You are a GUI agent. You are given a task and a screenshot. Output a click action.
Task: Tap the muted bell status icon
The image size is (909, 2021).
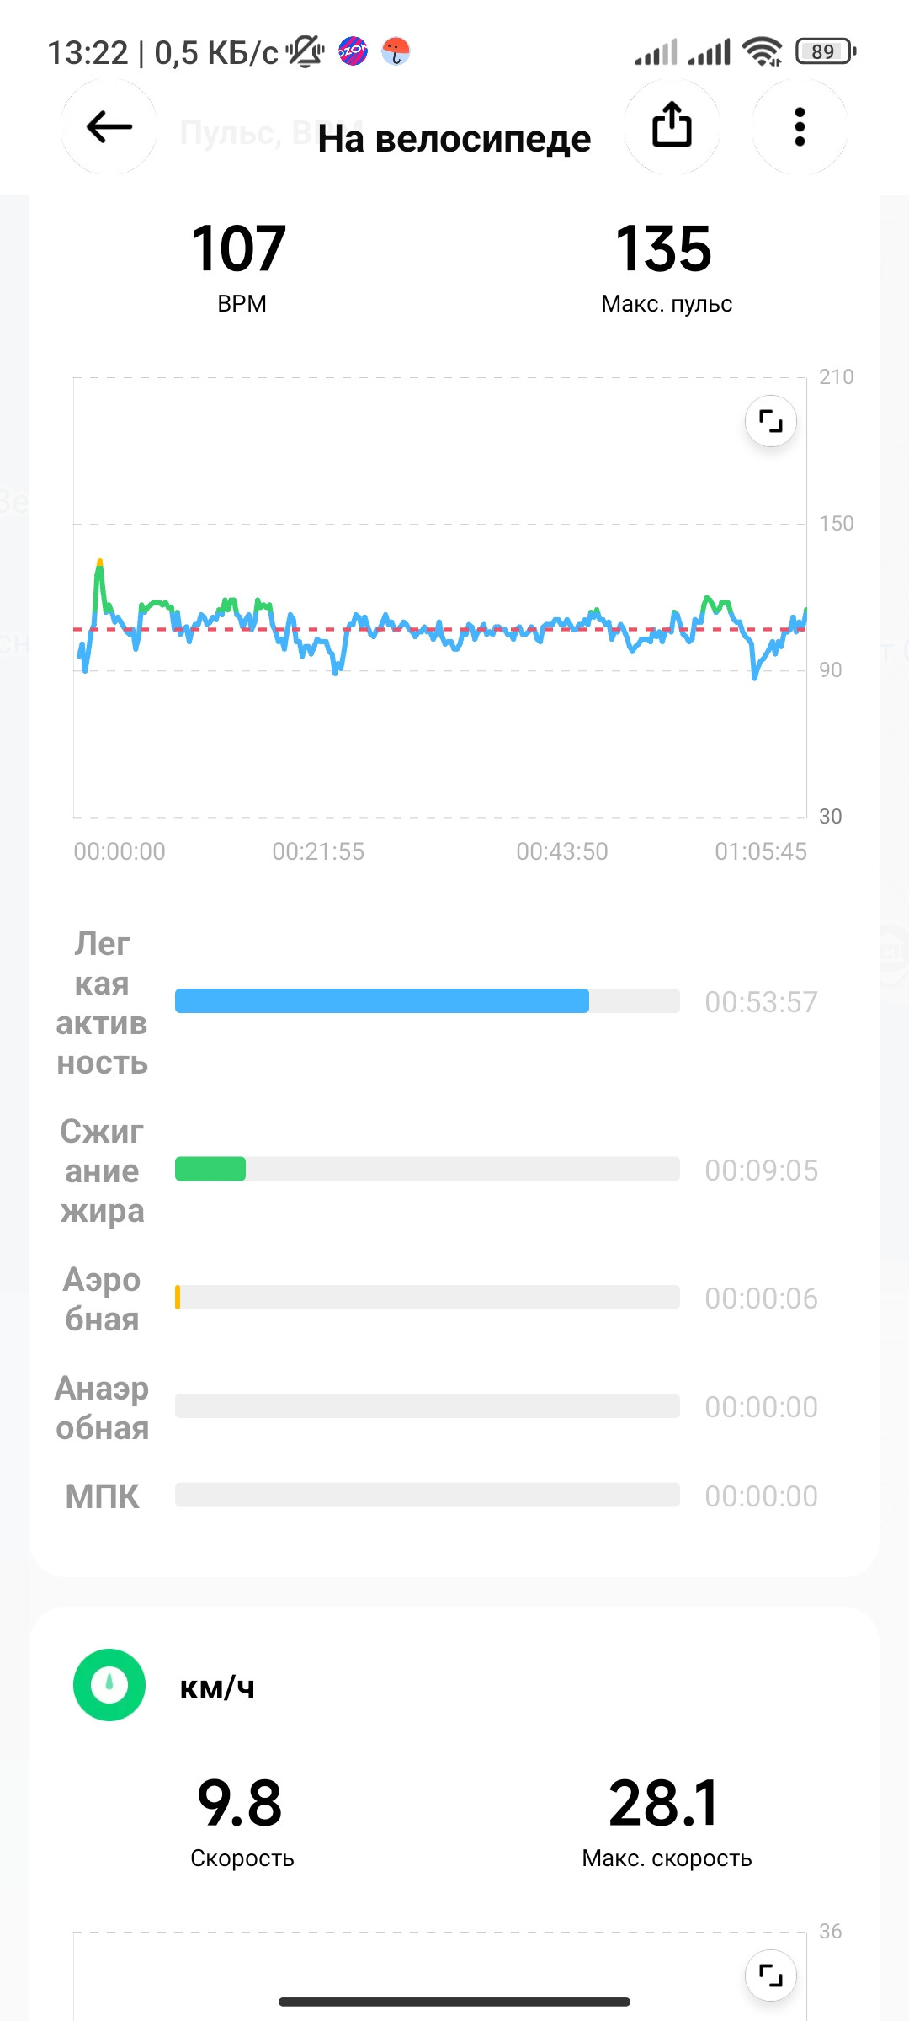[x=305, y=51]
